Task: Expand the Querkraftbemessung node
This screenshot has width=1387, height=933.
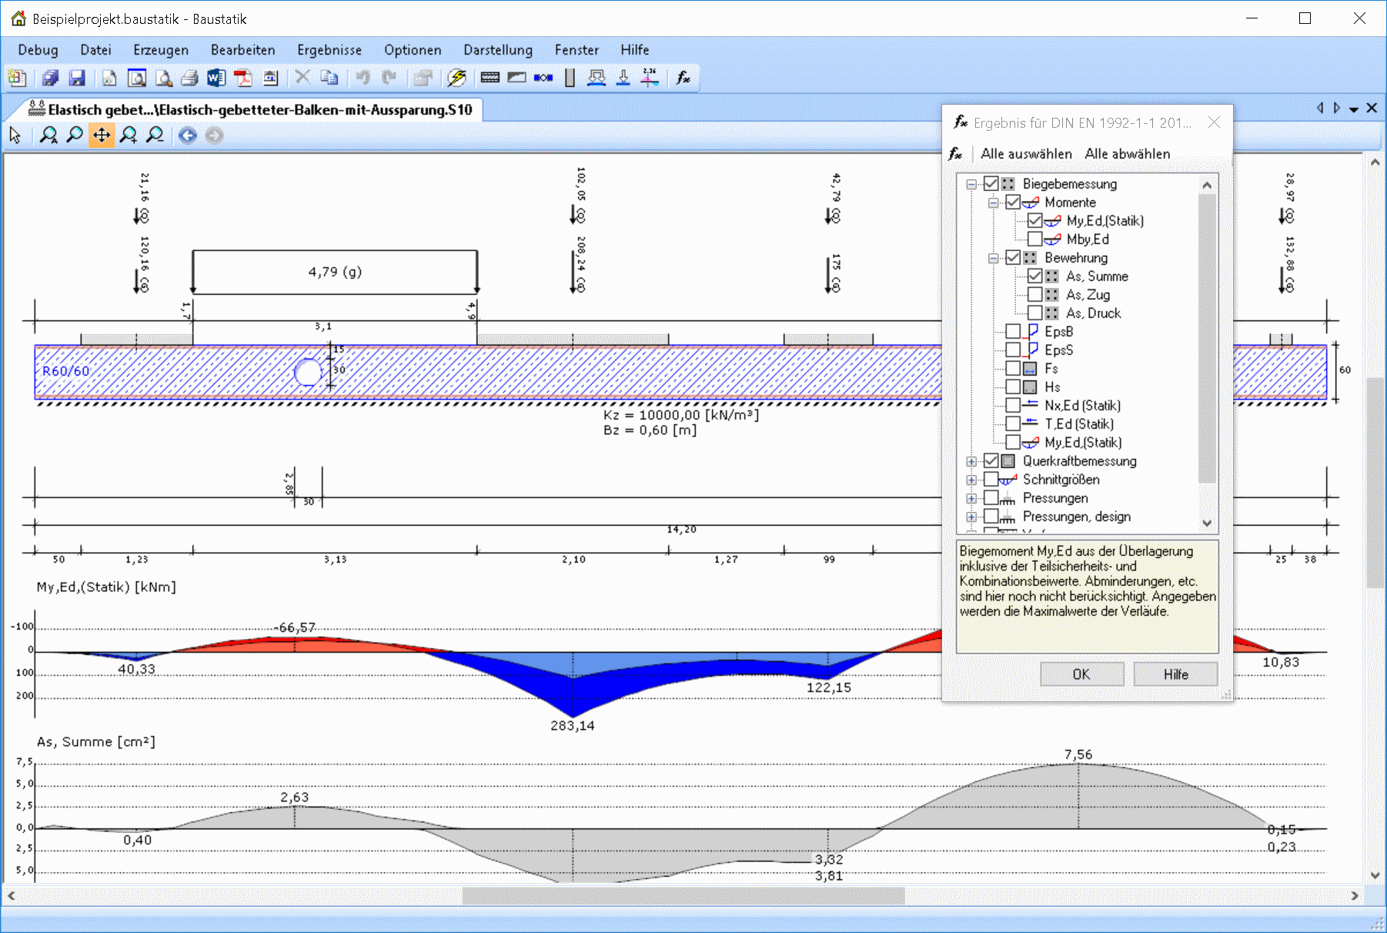Action: click(970, 460)
